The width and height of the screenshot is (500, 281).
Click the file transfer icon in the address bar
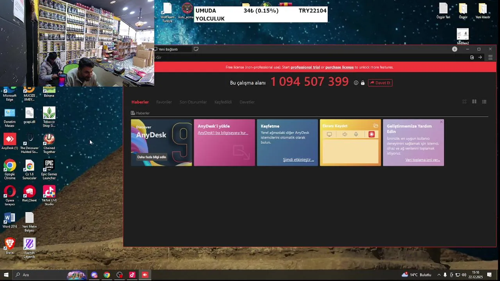472,57
